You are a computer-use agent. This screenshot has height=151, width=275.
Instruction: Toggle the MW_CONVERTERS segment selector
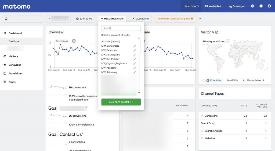tap(112, 19)
